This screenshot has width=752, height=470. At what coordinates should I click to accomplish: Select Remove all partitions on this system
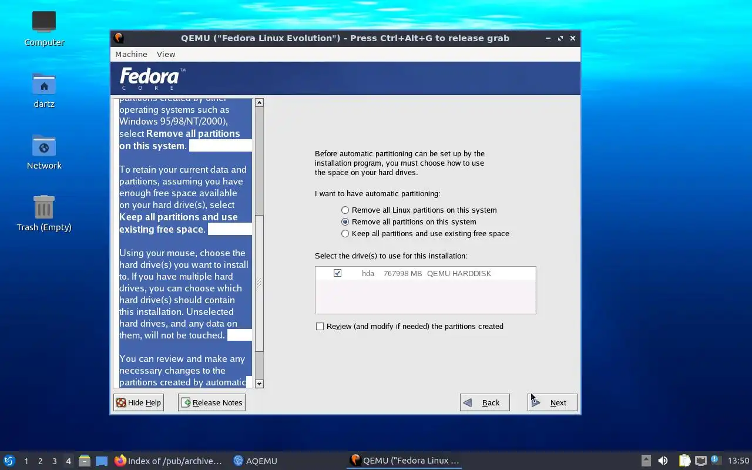coord(409,221)
